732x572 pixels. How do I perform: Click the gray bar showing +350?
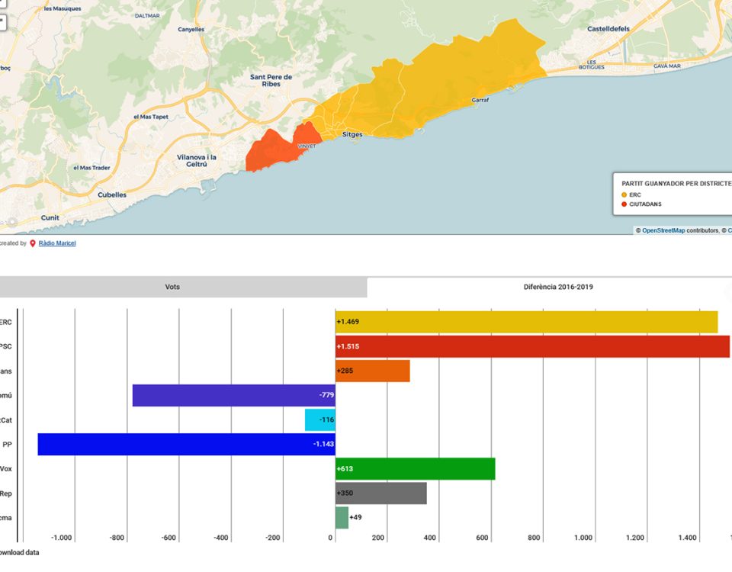pyautogui.click(x=380, y=493)
